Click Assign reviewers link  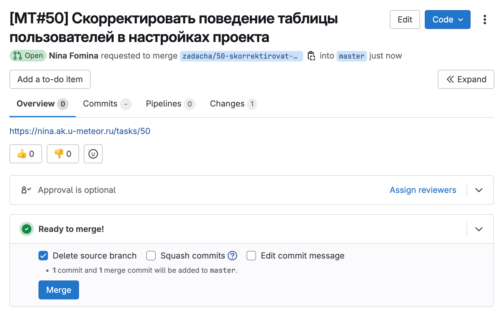click(x=423, y=190)
